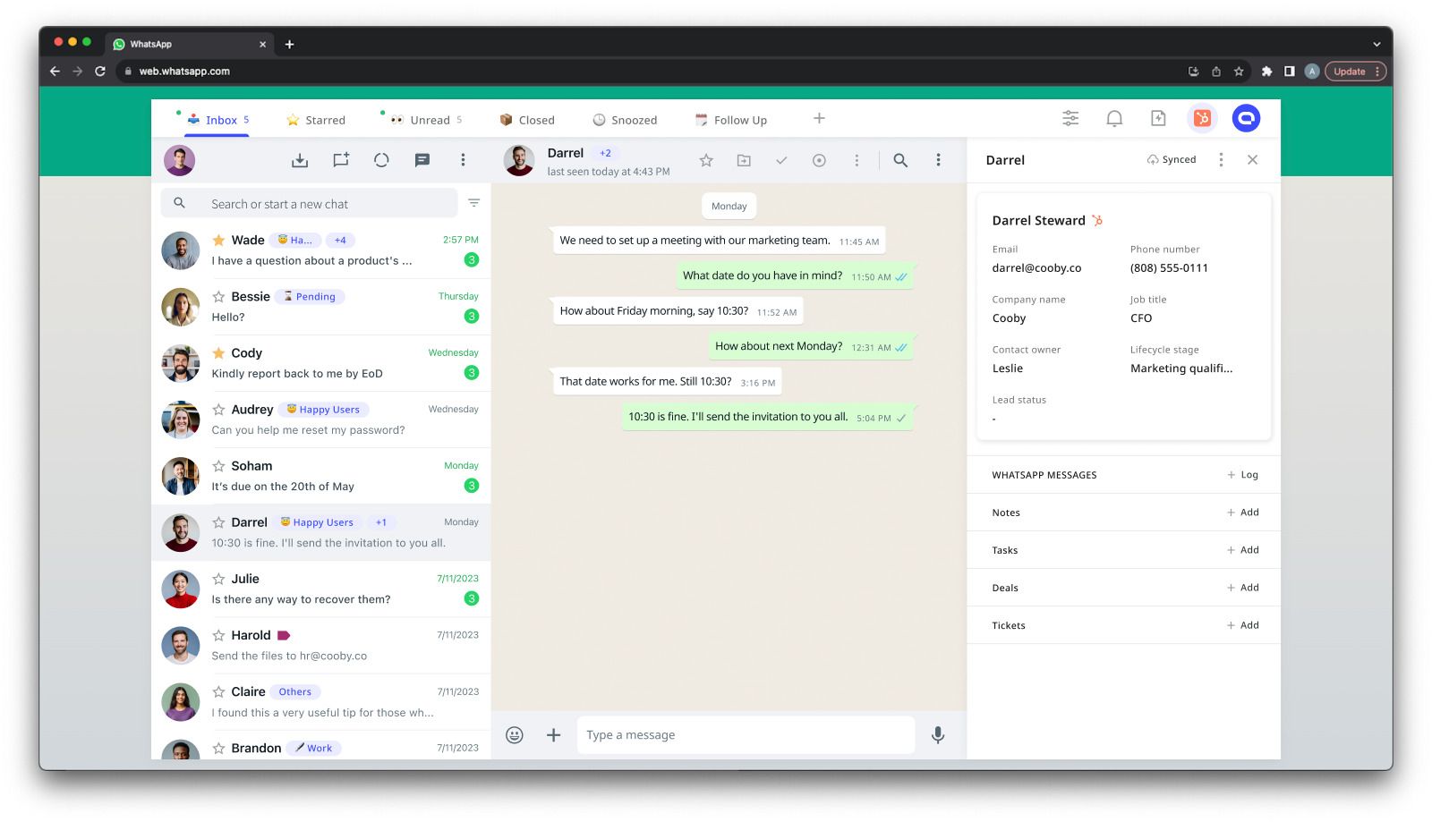Expand the +2 labels in chat header
Image resolution: width=1432 pixels, height=822 pixels.
click(x=606, y=153)
